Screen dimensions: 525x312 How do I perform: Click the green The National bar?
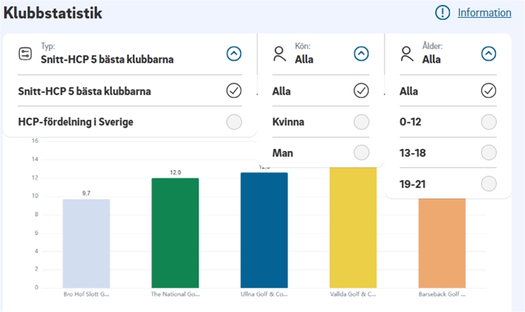[x=175, y=233]
